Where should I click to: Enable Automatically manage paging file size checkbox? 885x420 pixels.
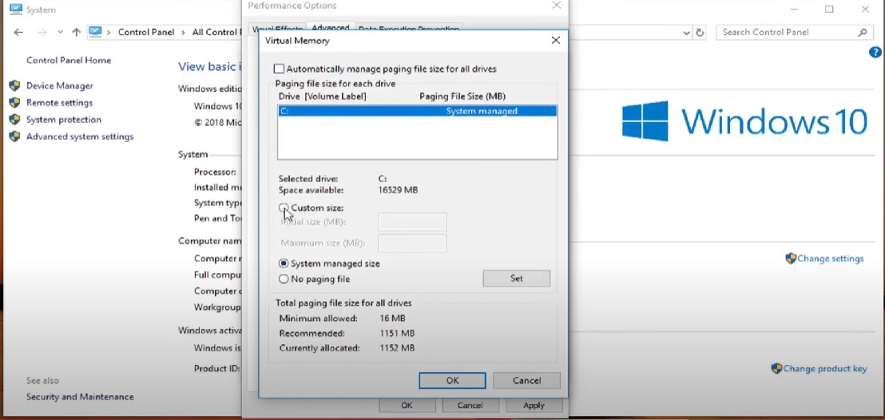279,69
